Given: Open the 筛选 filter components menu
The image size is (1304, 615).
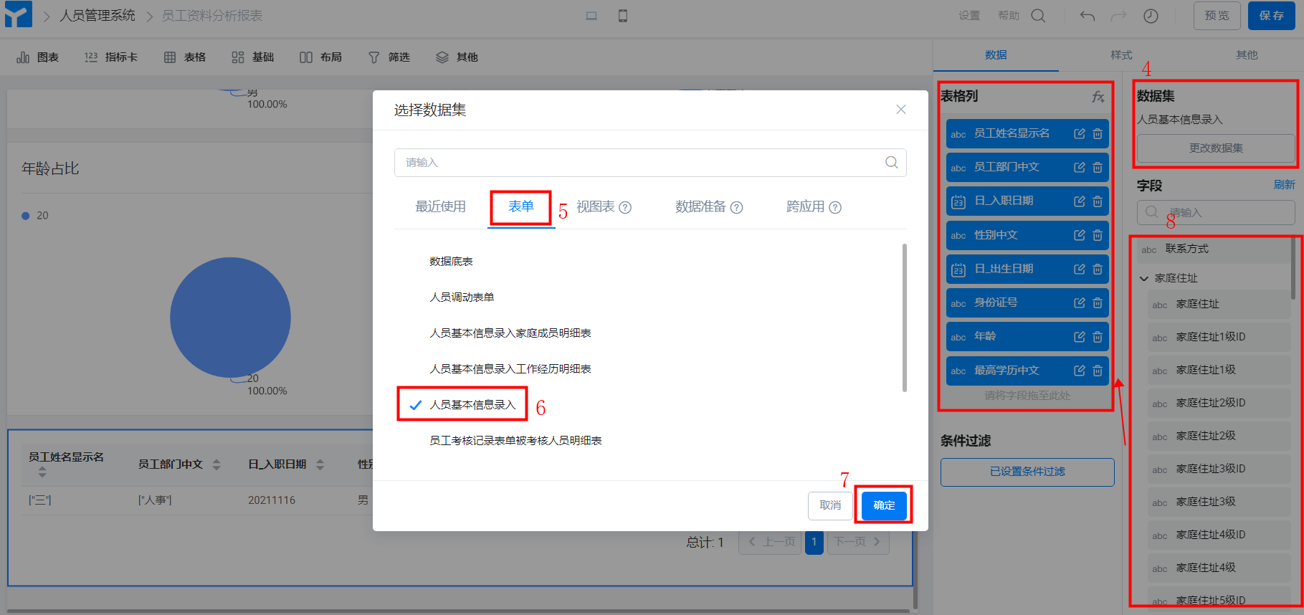Looking at the screenshot, I should (x=389, y=57).
